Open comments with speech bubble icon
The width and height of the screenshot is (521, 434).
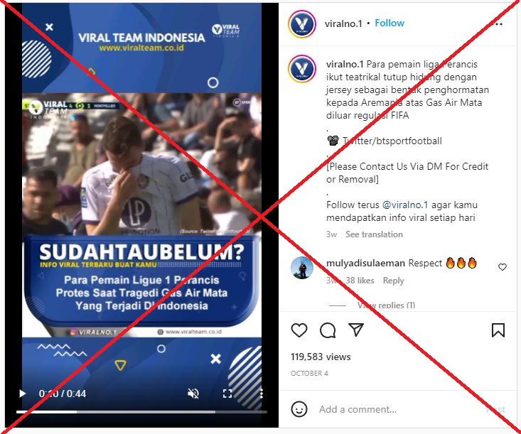coord(328,330)
